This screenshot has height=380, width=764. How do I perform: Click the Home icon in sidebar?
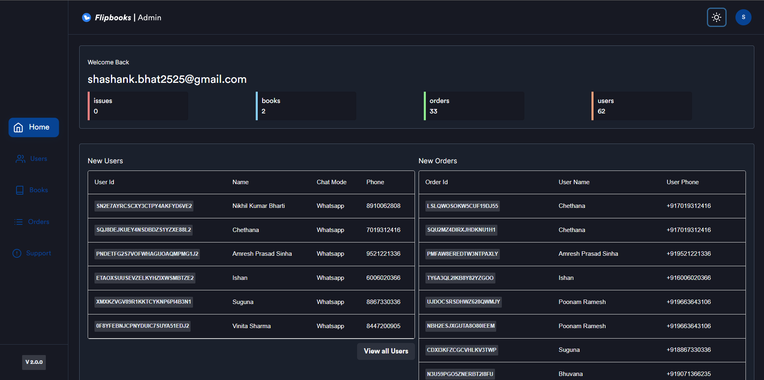pyautogui.click(x=18, y=127)
